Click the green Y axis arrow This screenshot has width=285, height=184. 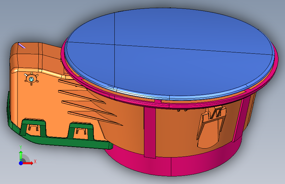(21, 156)
